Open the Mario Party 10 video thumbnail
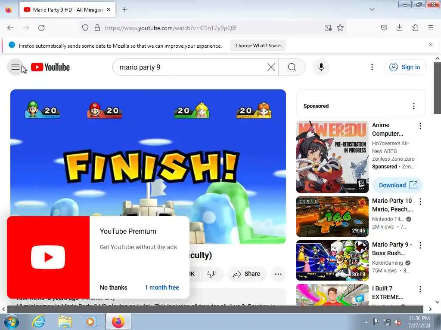This screenshot has width=441, height=330. tap(332, 217)
